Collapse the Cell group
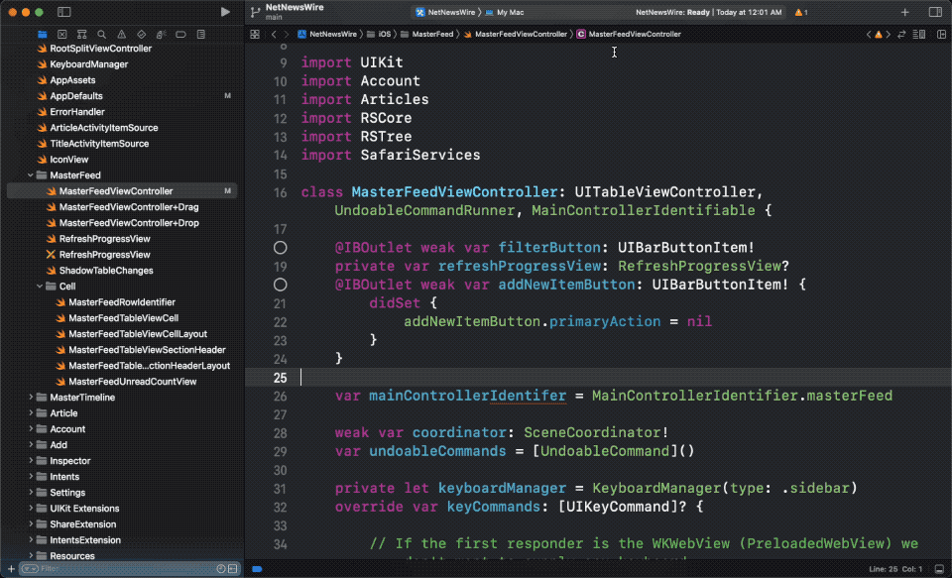 38,286
